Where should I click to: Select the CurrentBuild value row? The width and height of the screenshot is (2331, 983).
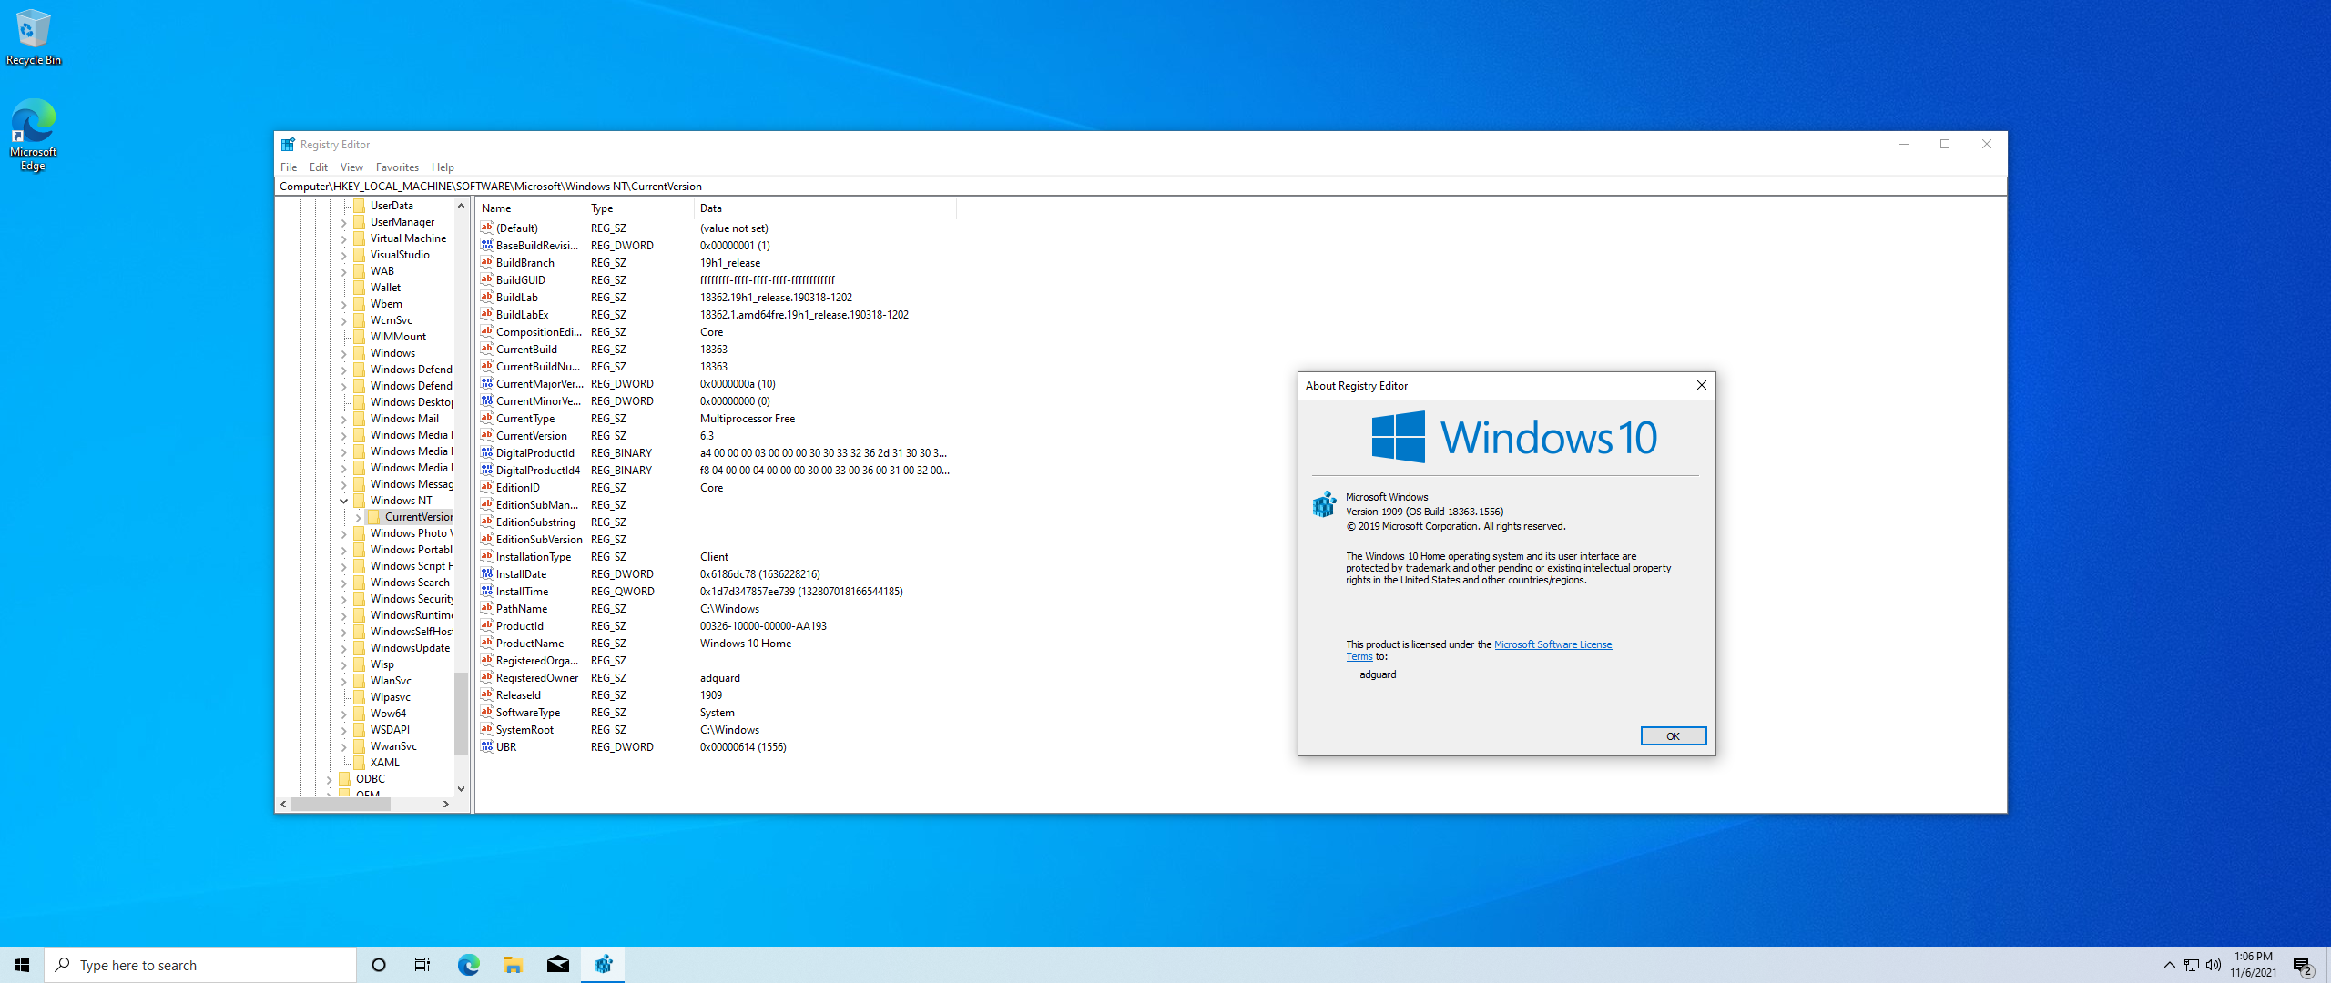tap(715, 349)
